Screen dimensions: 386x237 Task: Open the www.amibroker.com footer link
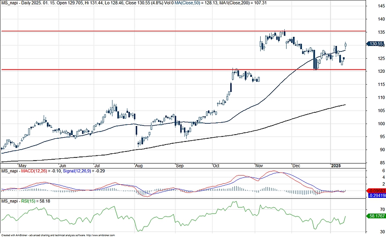click(x=100, y=235)
